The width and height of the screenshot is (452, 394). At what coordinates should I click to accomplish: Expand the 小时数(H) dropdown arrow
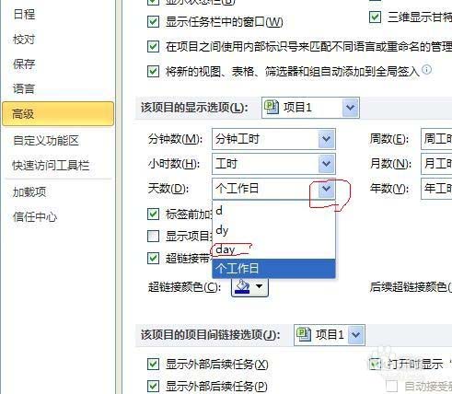326,164
